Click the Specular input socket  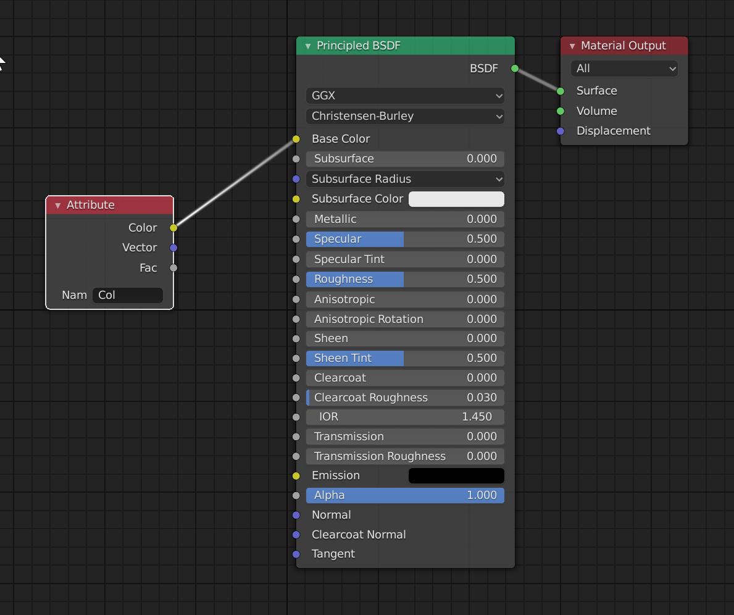click(x=296, y=239)
